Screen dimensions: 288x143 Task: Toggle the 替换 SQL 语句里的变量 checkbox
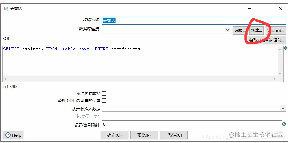tap(104, 100)
